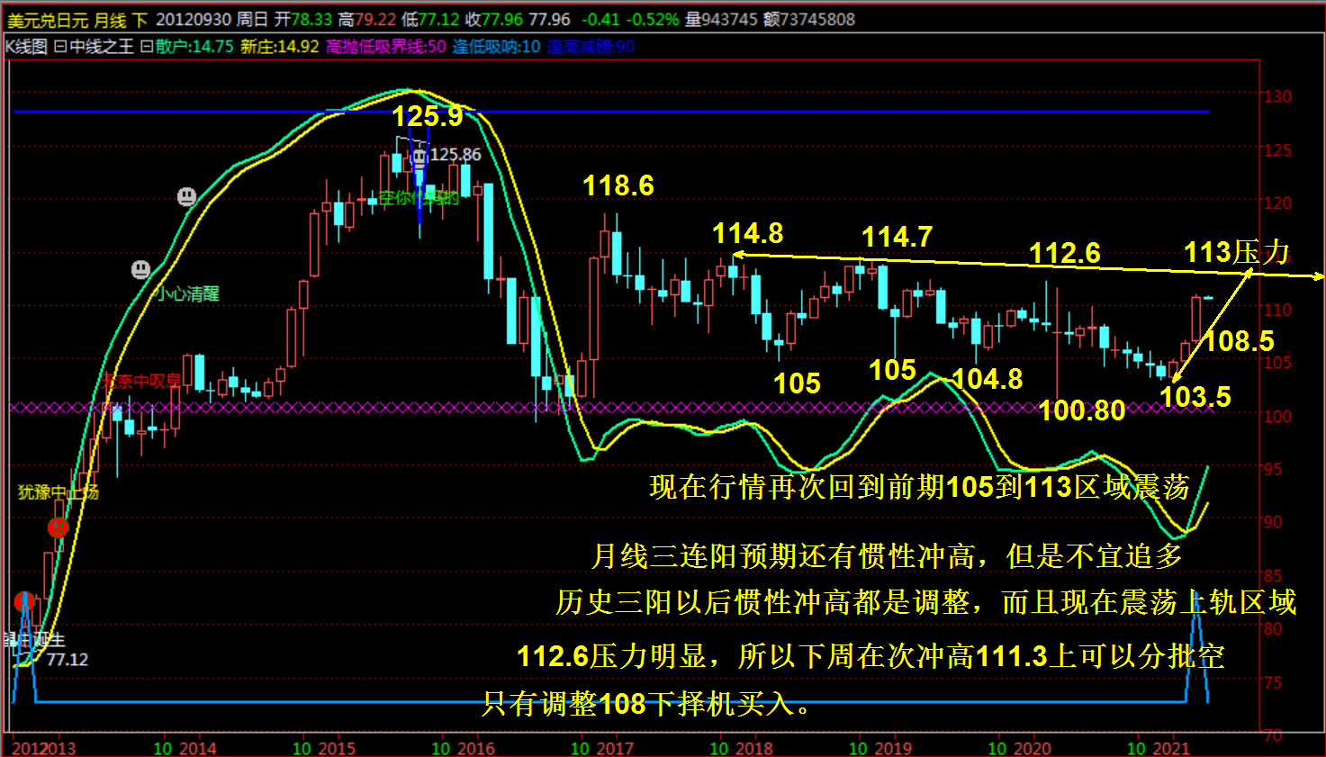The height and width of the screenshot is (757, 1326).
Task: Click the 10 2020 time axis label
Action: [x=1019, y=748]
